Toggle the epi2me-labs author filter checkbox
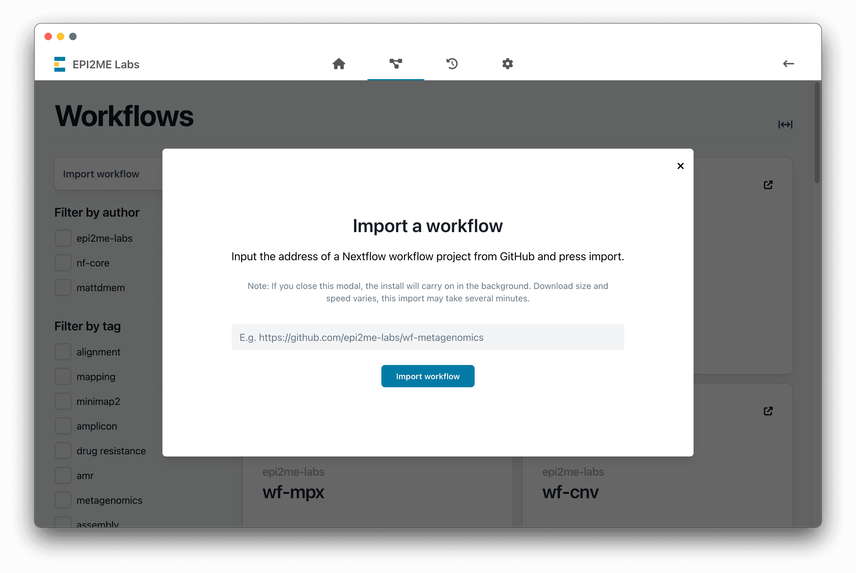 point(62,237)
